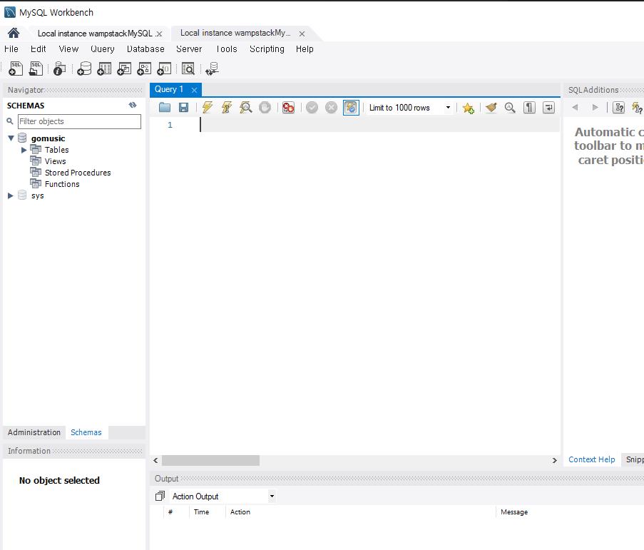644x550 pixels.
Task: Execute the statement under the cursor
Action: point(227,108)
